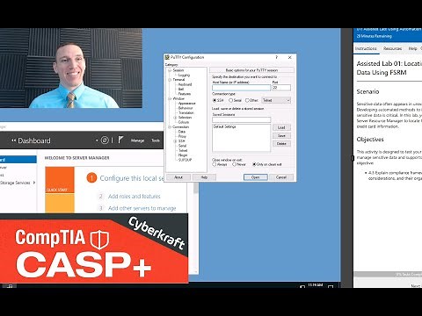
Task: Click the Delete button for saved sessions
Action: 281,144
